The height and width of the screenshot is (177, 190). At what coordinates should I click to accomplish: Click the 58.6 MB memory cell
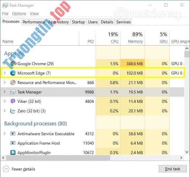(x=133, y=134)
